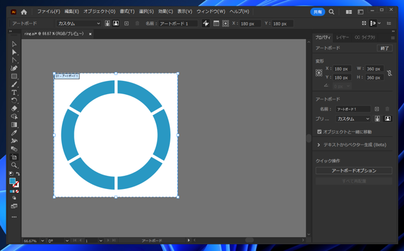
Task: Go to Illustrator Home screen
Action: 24,12
